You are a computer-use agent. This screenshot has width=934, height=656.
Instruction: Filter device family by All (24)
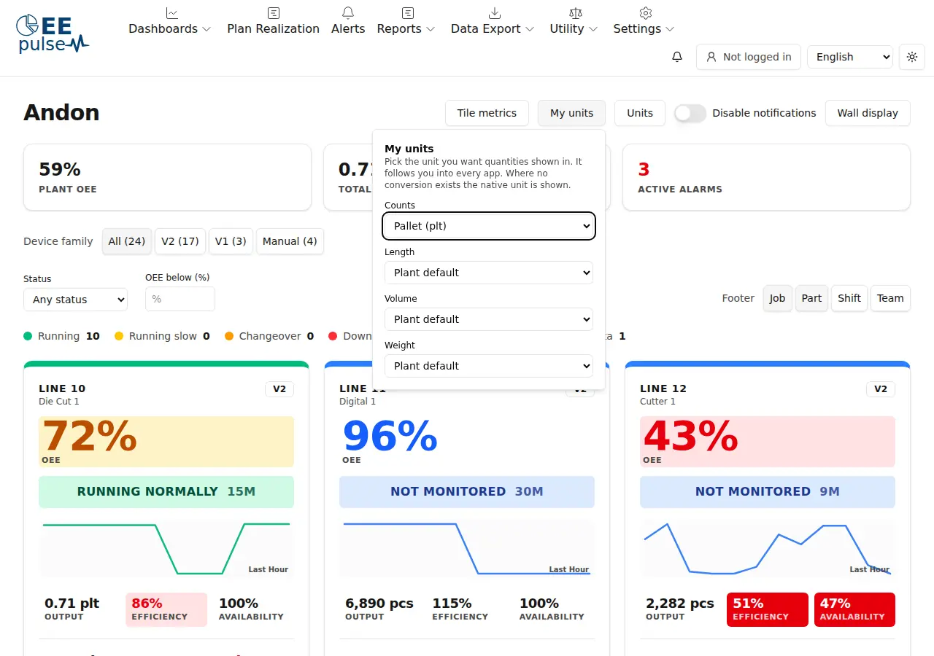coord(127,241)
